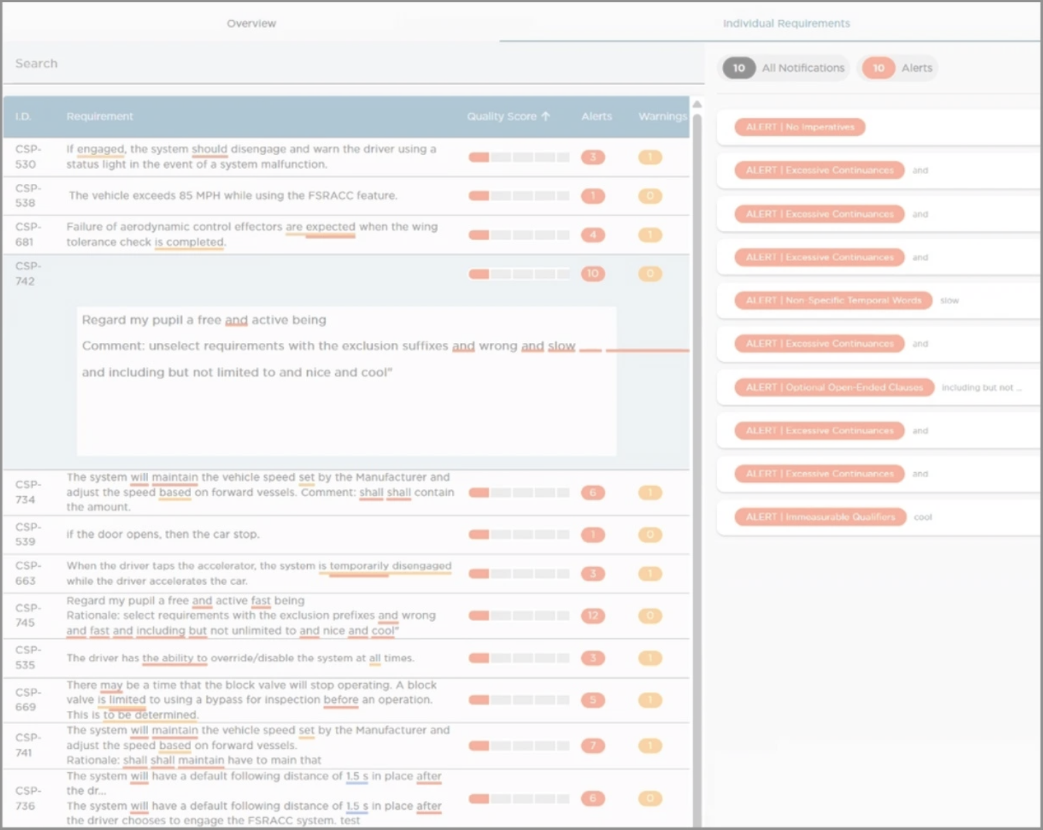The image size is (1043, 830).
Task: Click the Warnings column header
Action: point(662,116)
